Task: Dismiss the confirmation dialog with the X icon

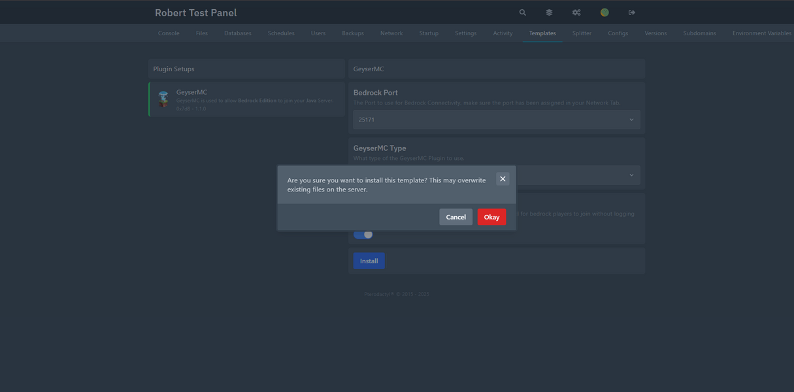Action: 503,178
